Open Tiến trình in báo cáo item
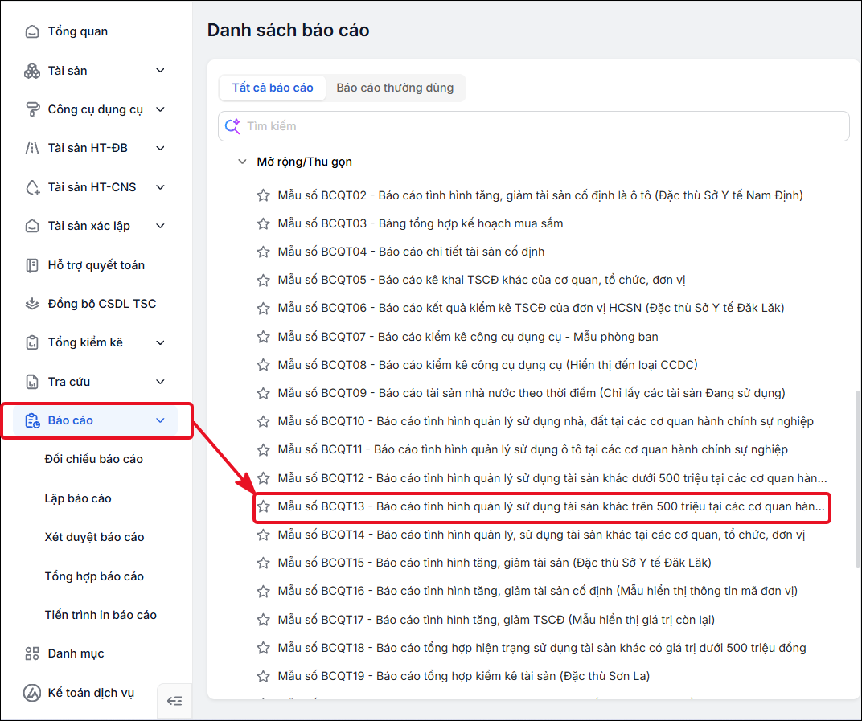 point(101,615)
